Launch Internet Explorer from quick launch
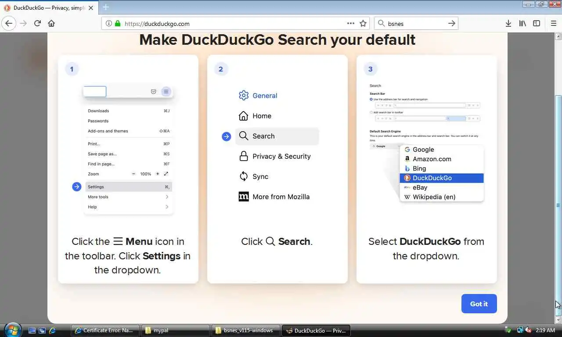This screenshot has width=562, height=337. pos(52,330)
